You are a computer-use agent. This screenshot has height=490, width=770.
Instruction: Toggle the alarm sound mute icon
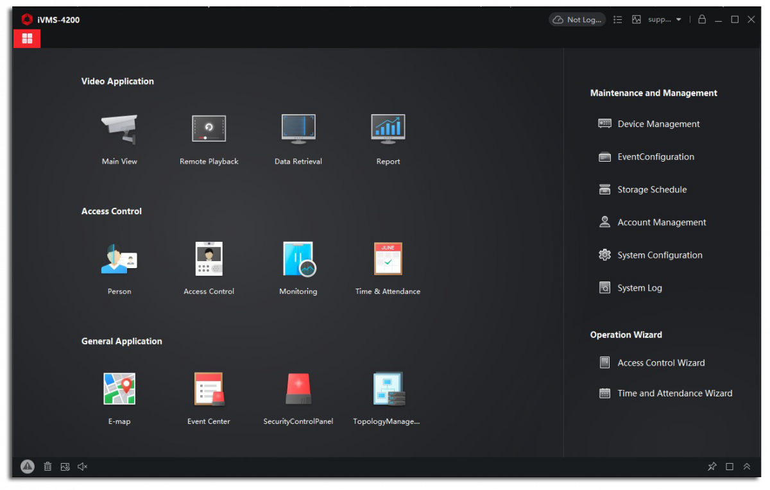point(82,467)
